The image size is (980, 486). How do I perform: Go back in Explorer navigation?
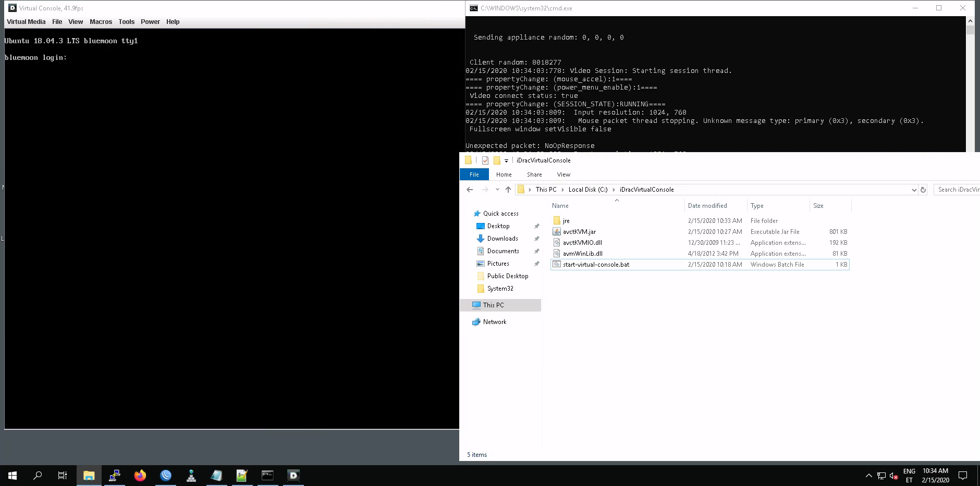click(x=470, y=190)
